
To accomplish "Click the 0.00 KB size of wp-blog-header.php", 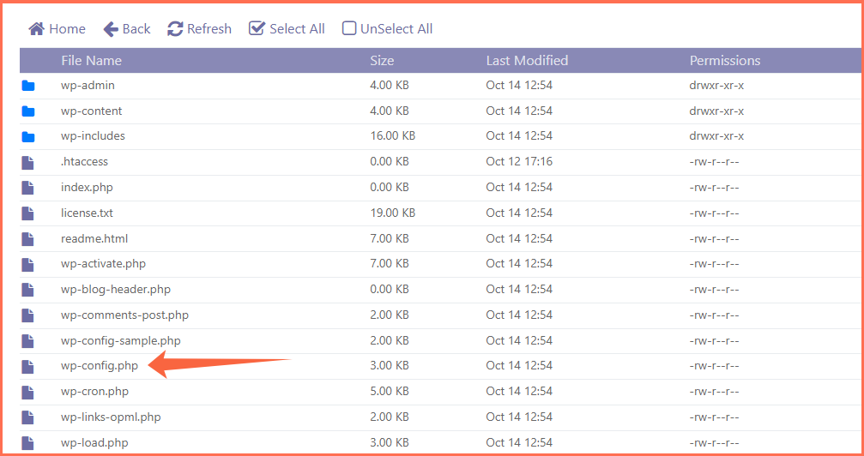I will 390,290.
